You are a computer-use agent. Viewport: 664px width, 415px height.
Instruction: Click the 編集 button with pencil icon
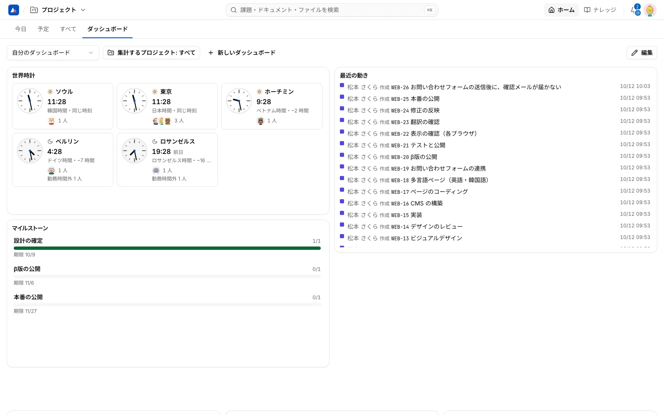[642, 53]
